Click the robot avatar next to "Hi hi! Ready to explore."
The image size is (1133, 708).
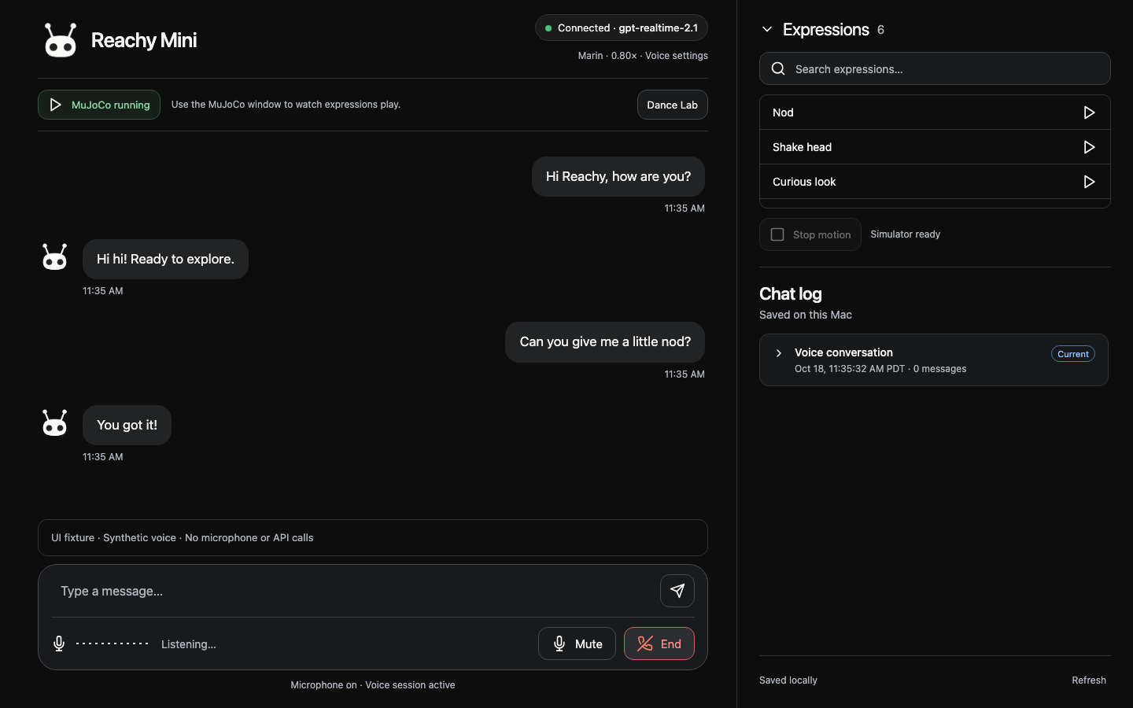tap(54, 256)
